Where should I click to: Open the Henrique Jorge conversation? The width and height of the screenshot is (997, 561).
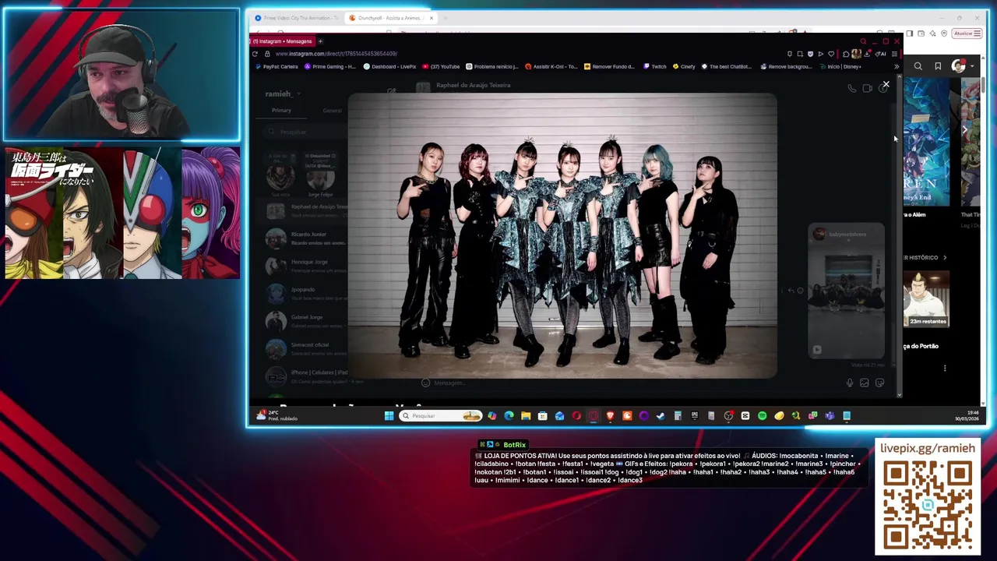tap(304, 266)
